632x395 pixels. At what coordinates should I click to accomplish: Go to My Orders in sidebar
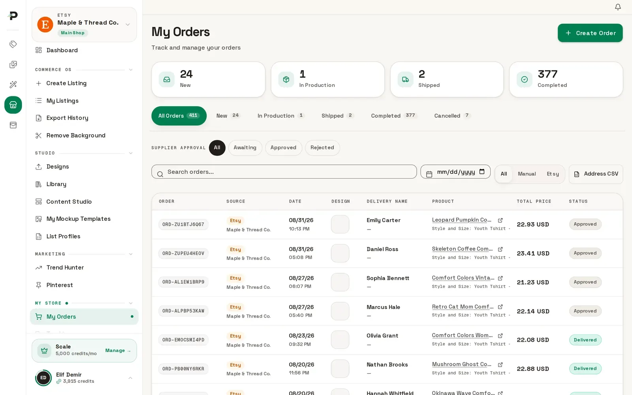coord(84,317)
